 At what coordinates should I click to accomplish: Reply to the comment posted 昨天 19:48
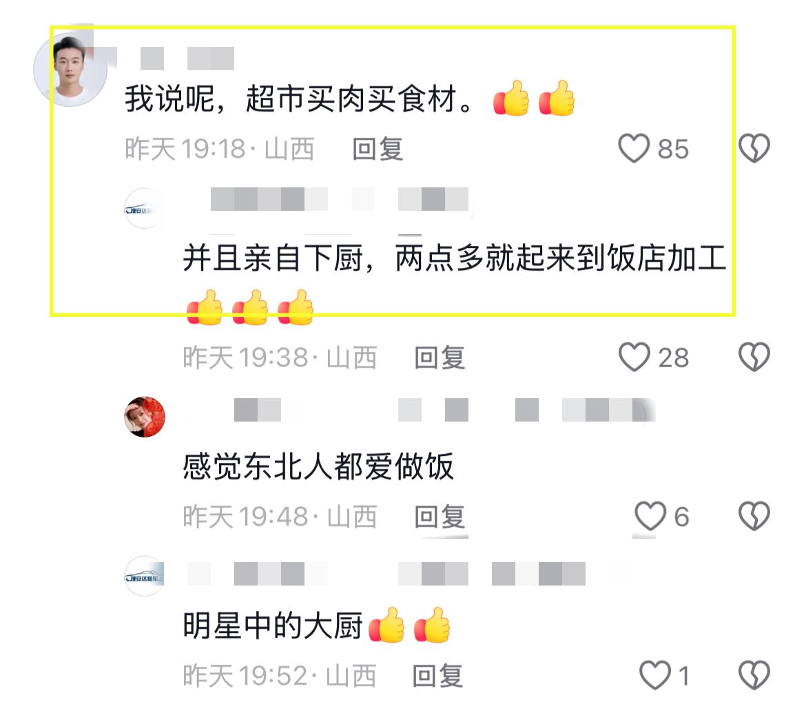coord(440,517)
